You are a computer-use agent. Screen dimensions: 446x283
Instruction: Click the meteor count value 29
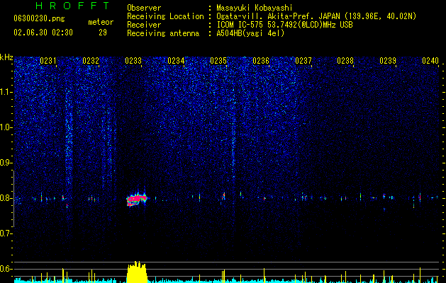click(x=103, y=33)
